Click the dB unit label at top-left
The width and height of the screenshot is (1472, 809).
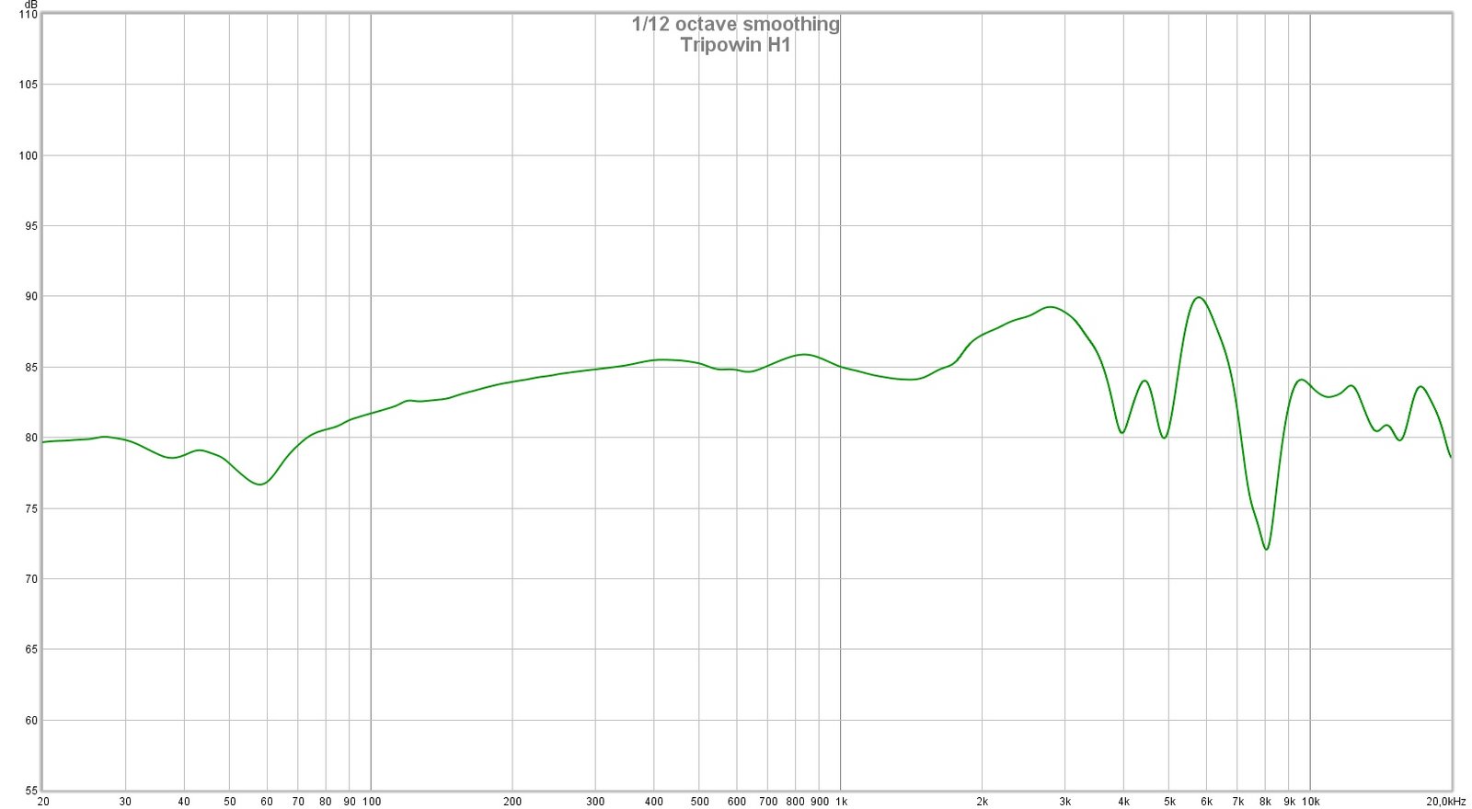click(x=30, y=5)
